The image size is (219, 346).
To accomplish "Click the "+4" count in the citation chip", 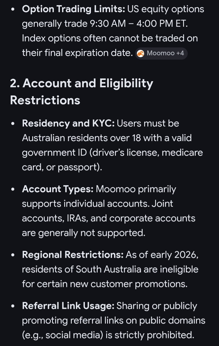I will click(180, 53).
